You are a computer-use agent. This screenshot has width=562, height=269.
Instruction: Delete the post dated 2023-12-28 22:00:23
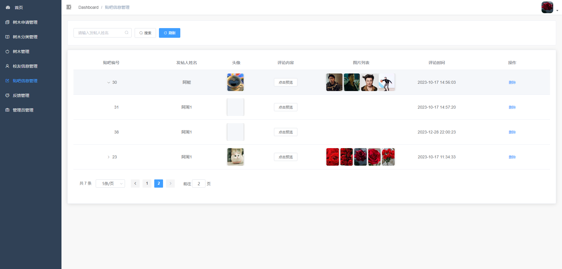click(x=512, y=132)
